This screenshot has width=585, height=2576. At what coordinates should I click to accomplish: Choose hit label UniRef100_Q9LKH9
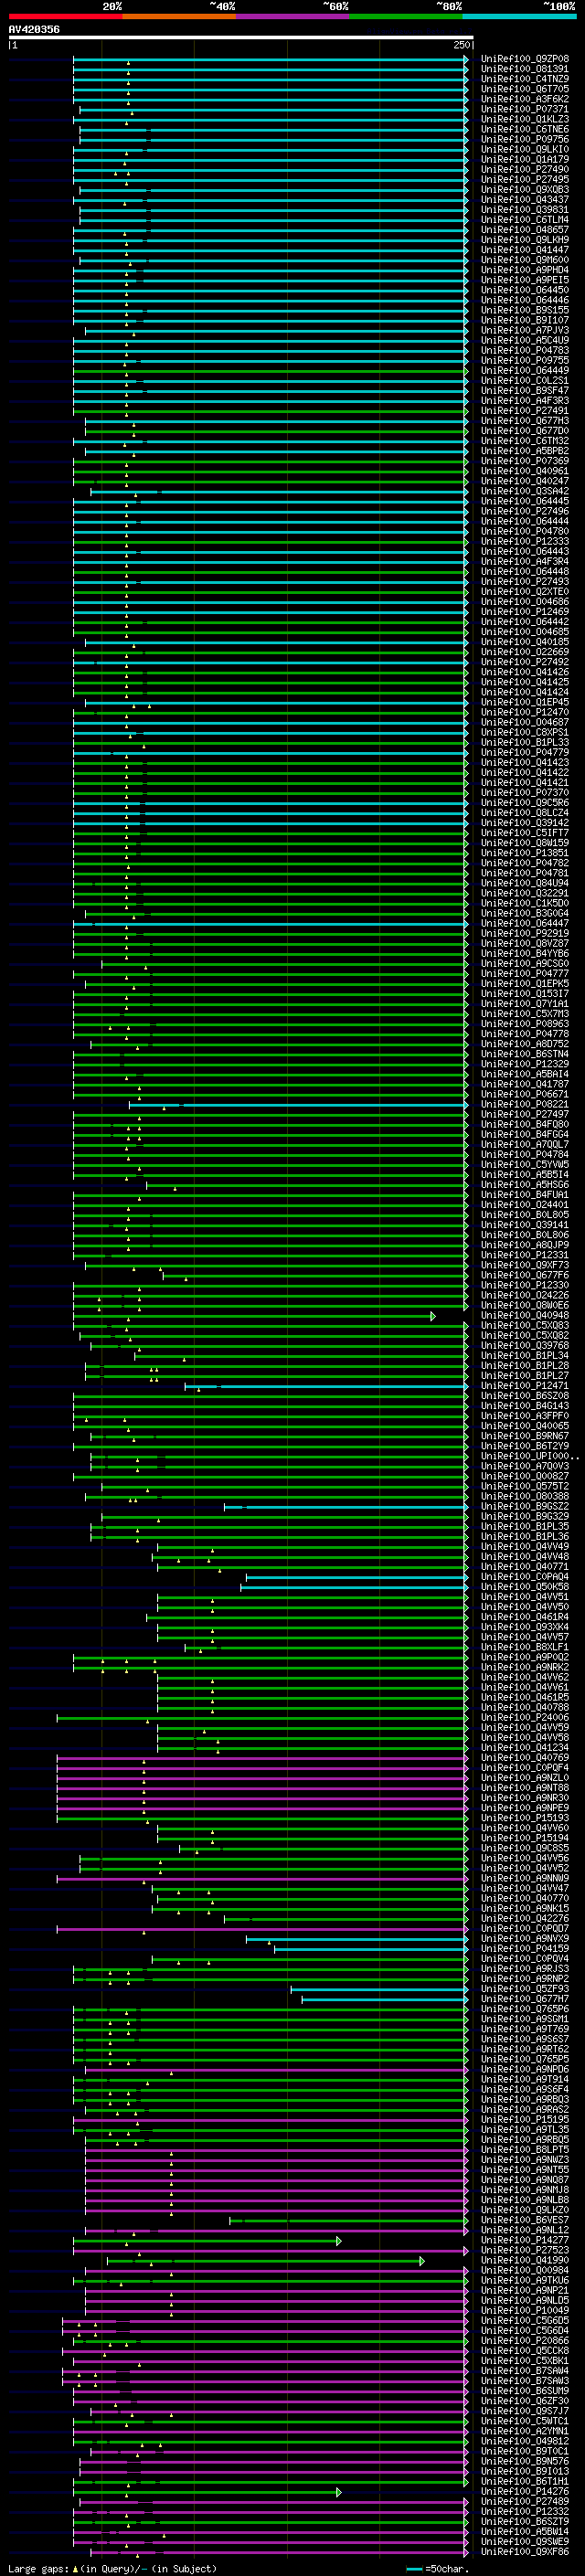click(525, 240)
